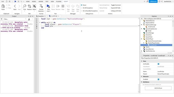Click the Help icon beside Collaborate

pos(159,1)
